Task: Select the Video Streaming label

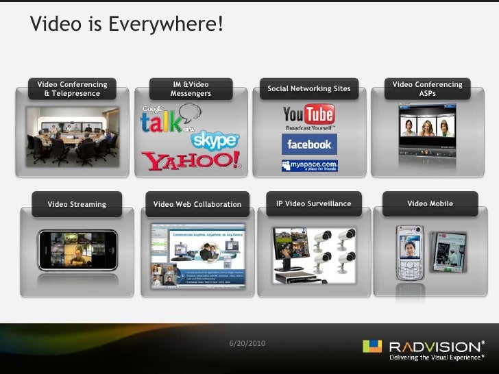Action: pyautogui.click(x=77, y=204)
